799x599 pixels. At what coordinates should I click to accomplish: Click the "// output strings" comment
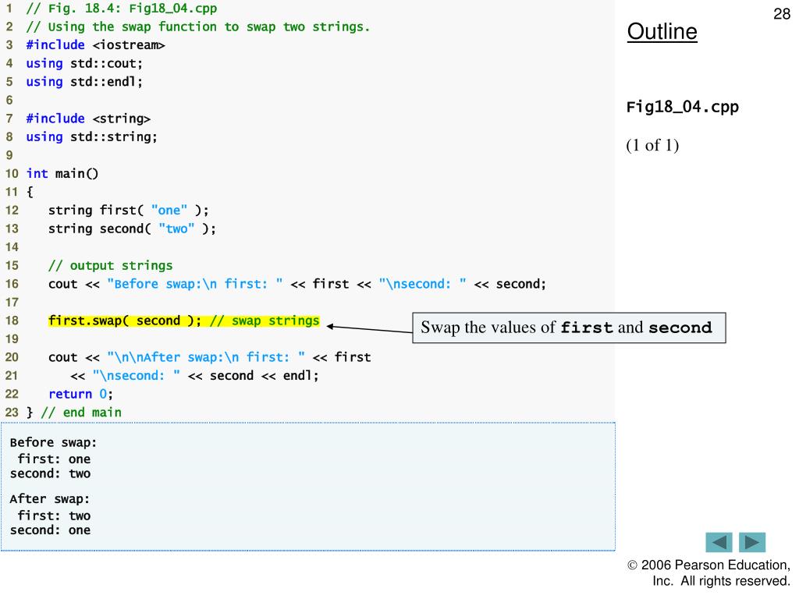(110, 265)
